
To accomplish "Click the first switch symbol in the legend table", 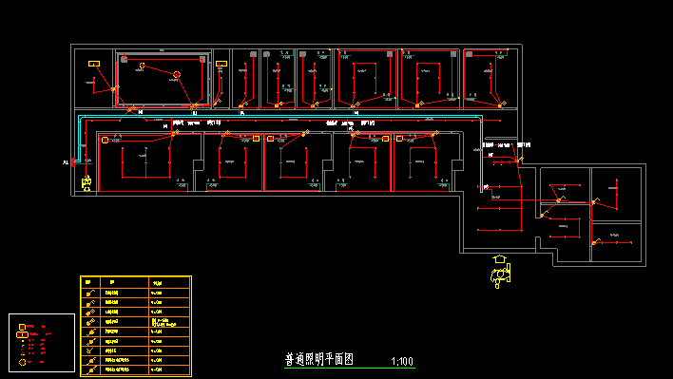I will coord(90,294).
